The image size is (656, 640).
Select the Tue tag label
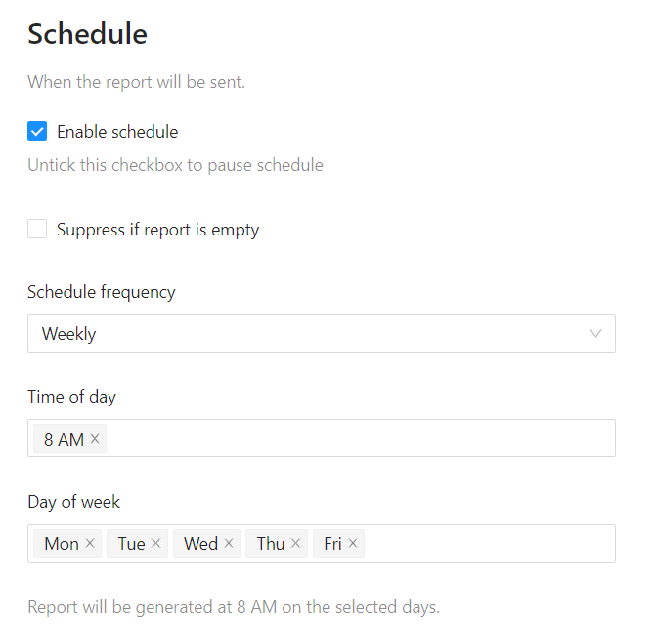pos(131,543)
